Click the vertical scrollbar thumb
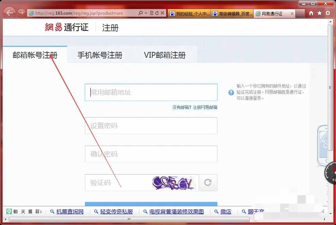 330,87
